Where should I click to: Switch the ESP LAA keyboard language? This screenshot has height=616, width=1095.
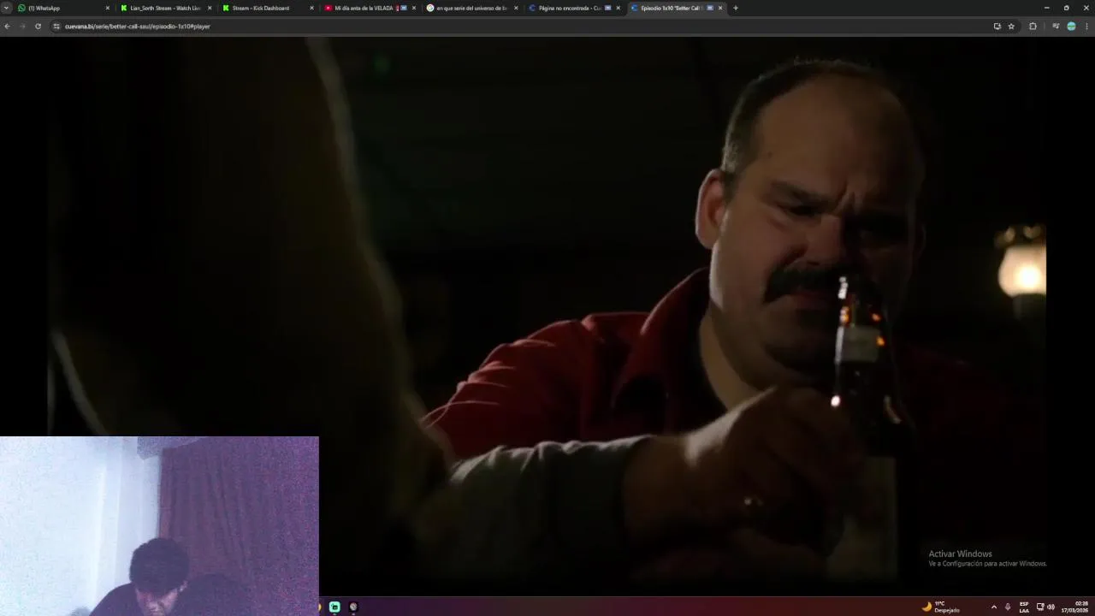(x=1024, y=607)
